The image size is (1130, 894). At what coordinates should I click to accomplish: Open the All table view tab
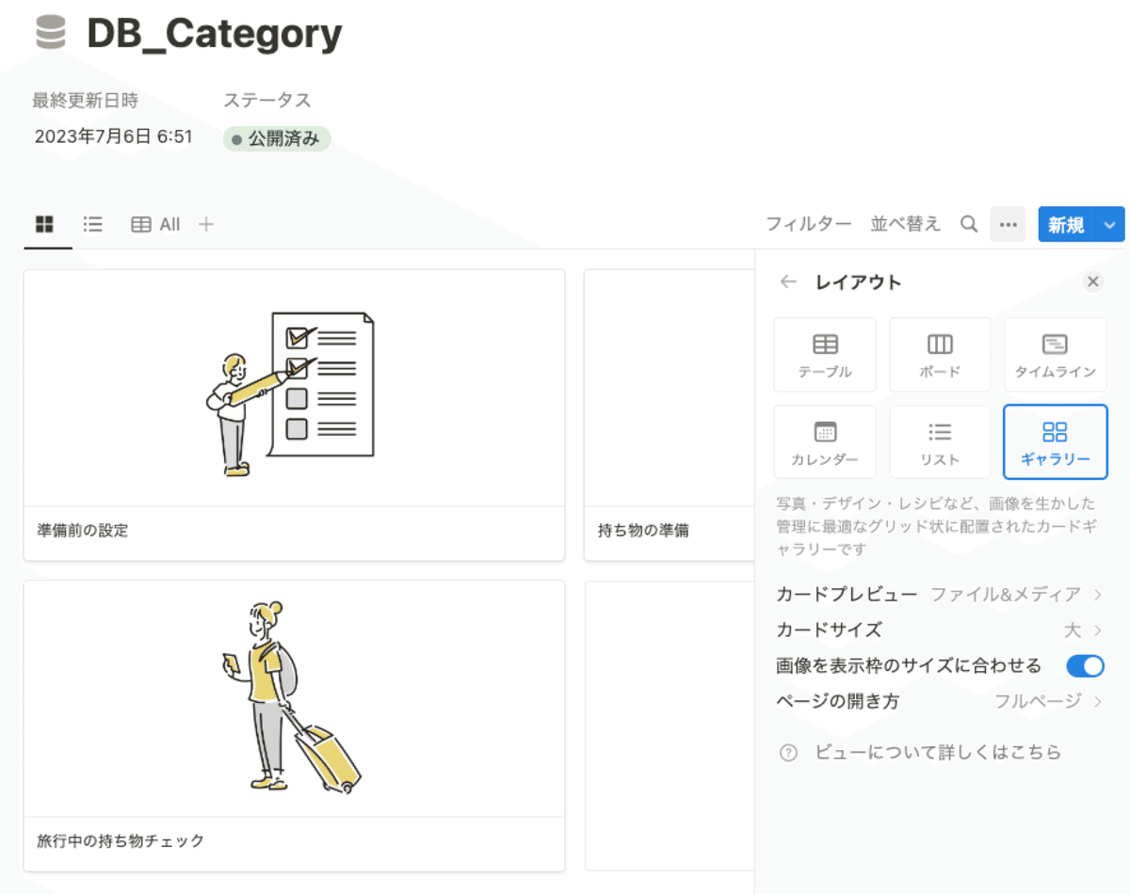(155, 224)
